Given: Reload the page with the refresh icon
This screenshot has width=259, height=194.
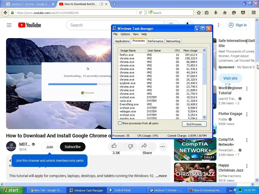Looking at the screenshot, I should click(140, 13).
